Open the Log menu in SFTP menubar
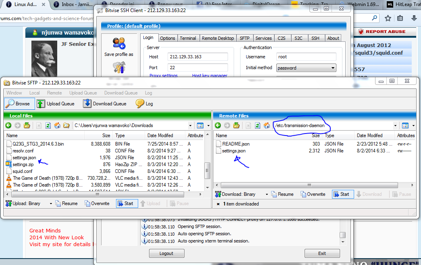This screenshot has width=421, height=265. [x=149, y=93]
